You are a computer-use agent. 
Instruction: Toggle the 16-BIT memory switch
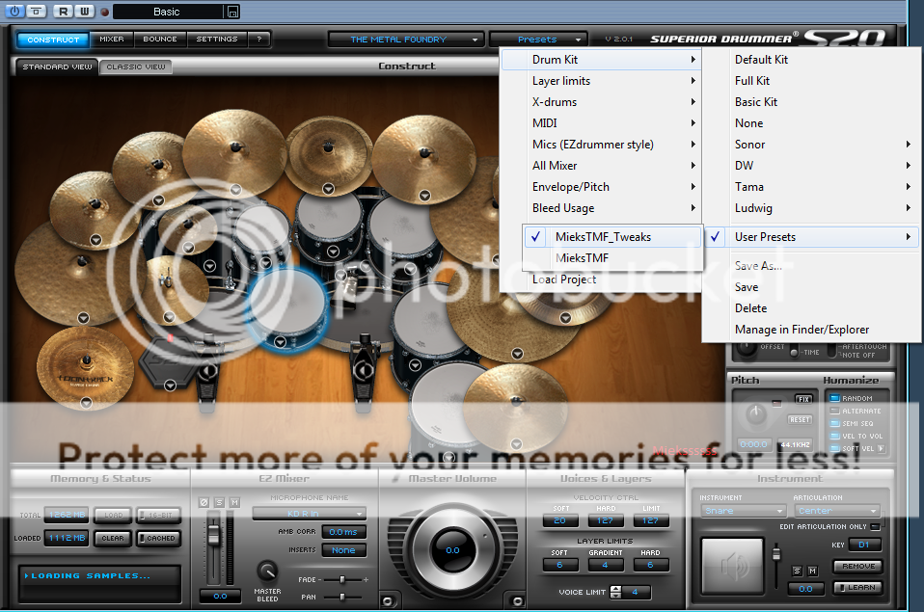(158, 516)
